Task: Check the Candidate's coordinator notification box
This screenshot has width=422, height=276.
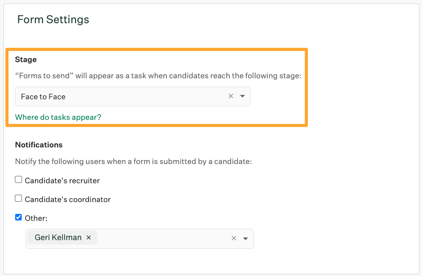Action: click(x=18, y=198)
